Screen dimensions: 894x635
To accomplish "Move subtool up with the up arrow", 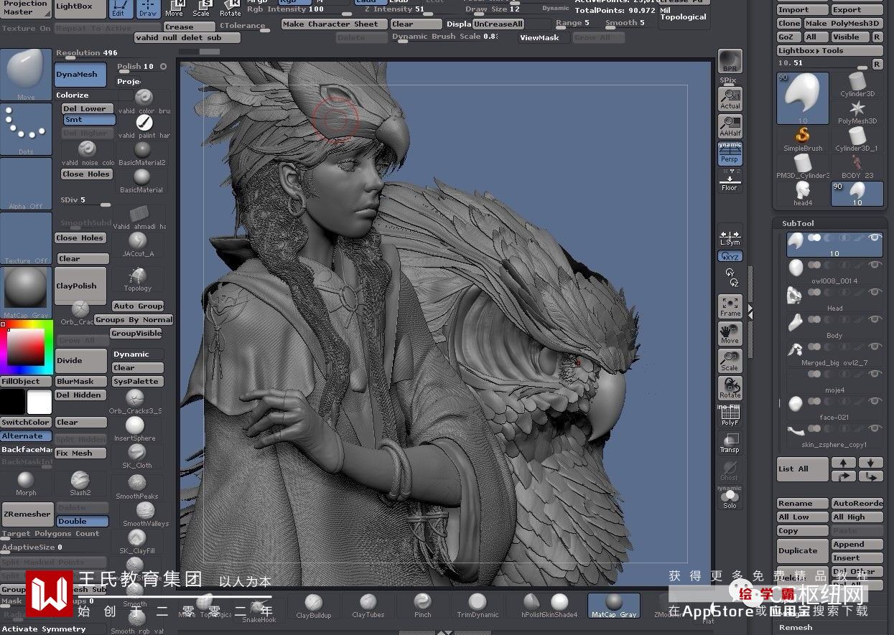I will pyautogui.click(x=844, y=463).
